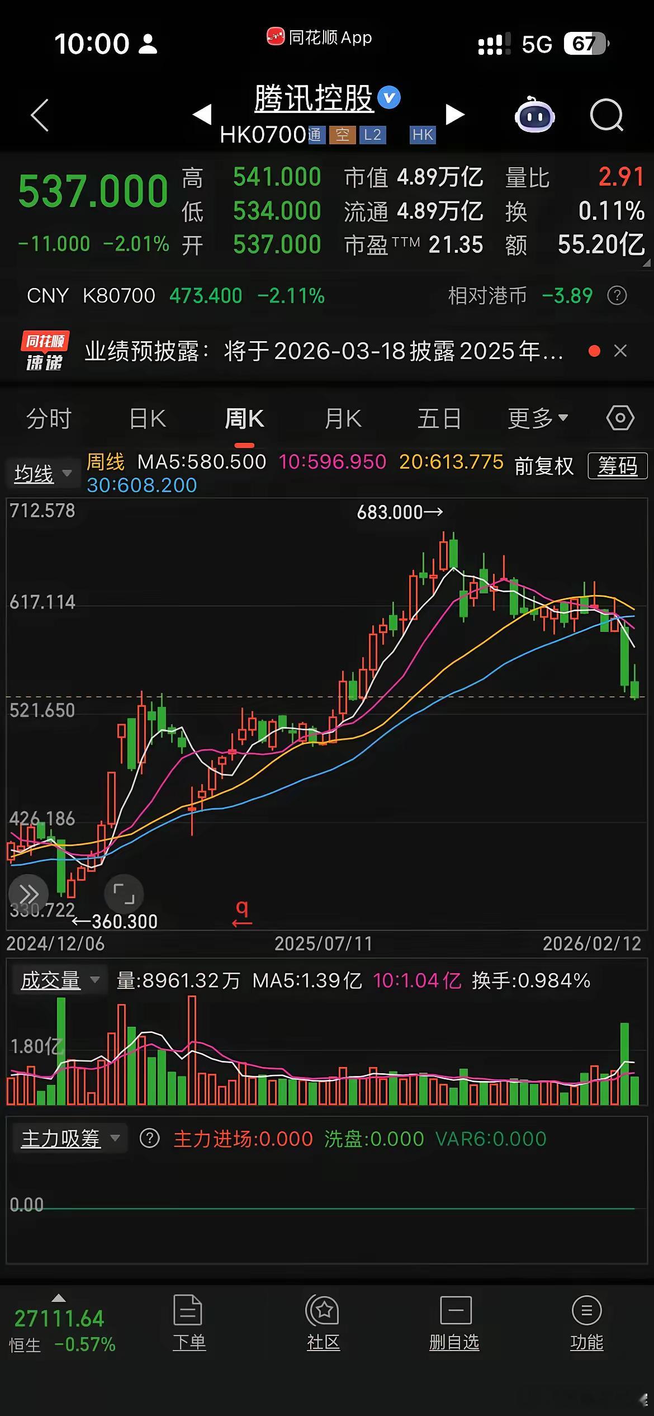This screenshot has height=1416, width=654.
Task: Tap the tallest recent green volume bar
Action: (625, 1064)
